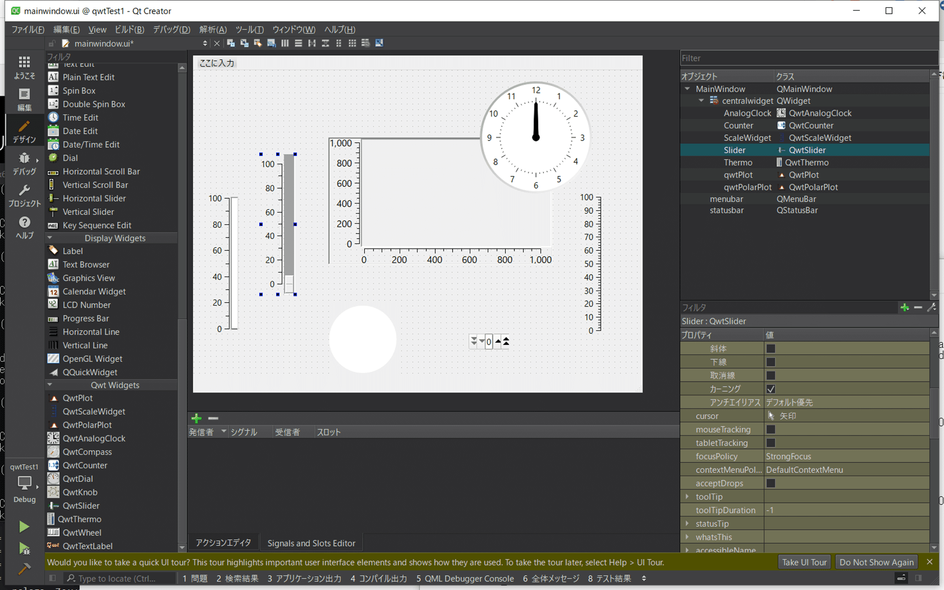The height and width of the screenshot is (590, 944).
Task: Collapse the Qwt Widgets group
Action: coord(50,385)
